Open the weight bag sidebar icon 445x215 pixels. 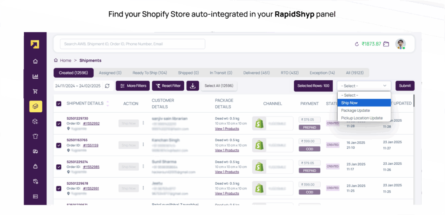click(x=35, y=166)
